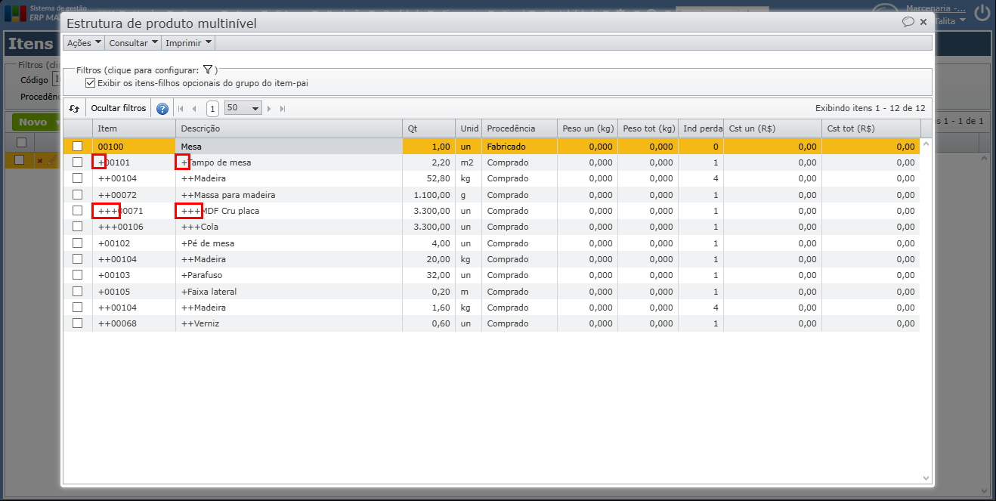This screenshot has width=996, height=501.
Task: Open the Imprimir dropdown menu
Action: [188, 43]
